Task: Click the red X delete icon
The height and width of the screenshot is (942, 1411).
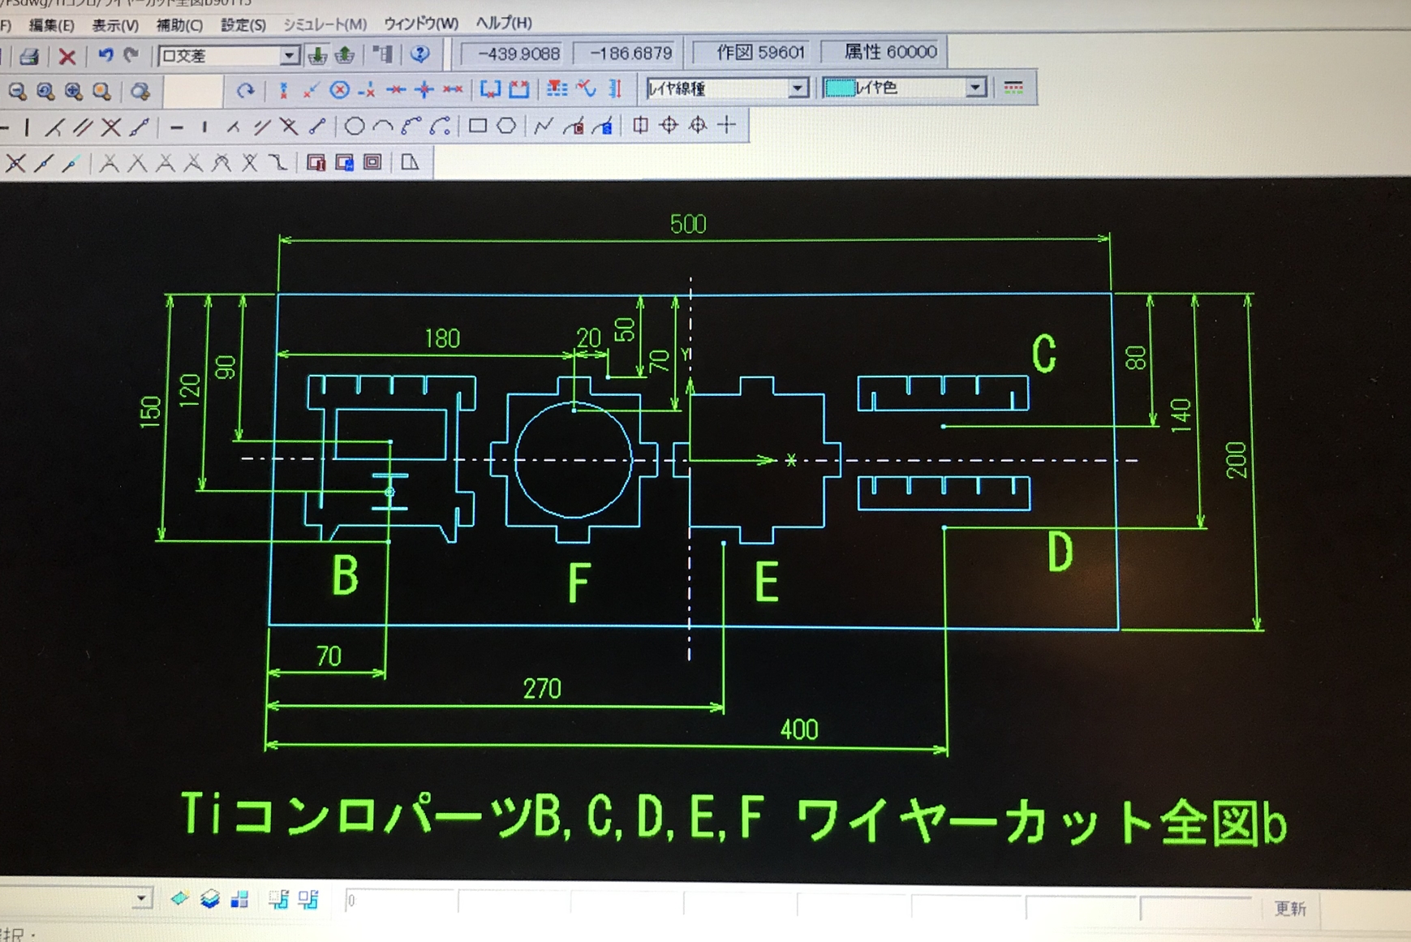Action: tap(67, 56)
